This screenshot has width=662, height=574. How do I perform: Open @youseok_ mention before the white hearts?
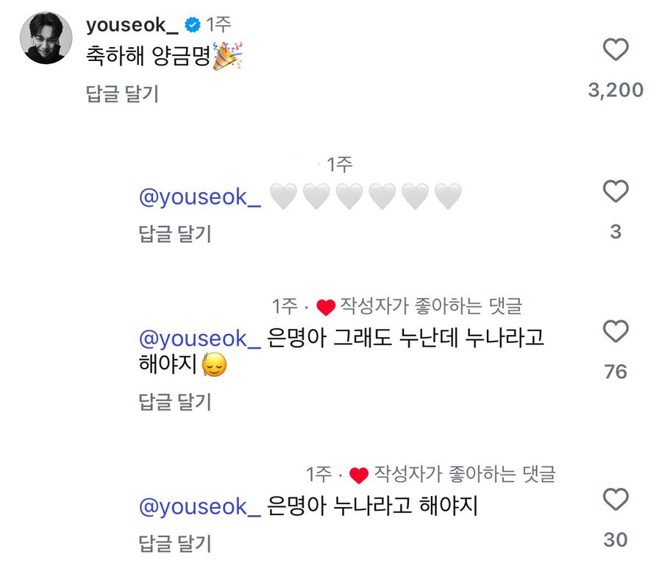point(200,197)
